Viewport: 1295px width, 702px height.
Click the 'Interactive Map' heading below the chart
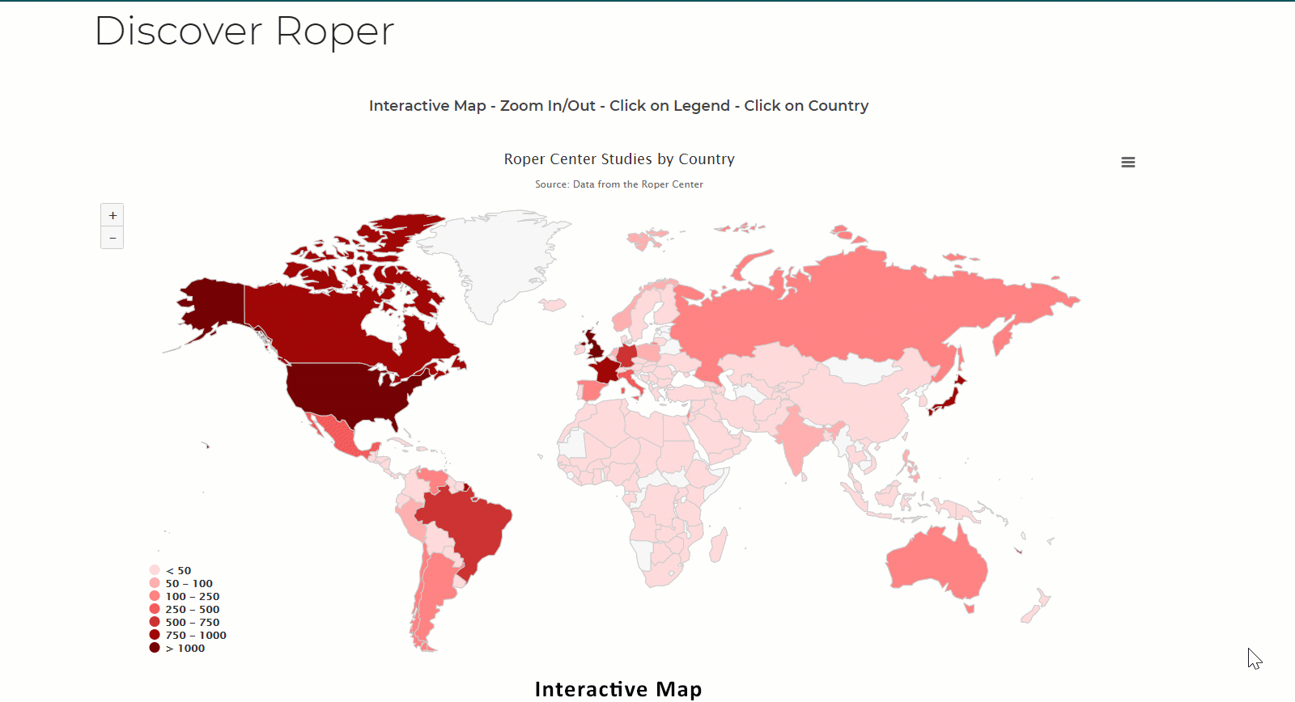coord(618,689)
